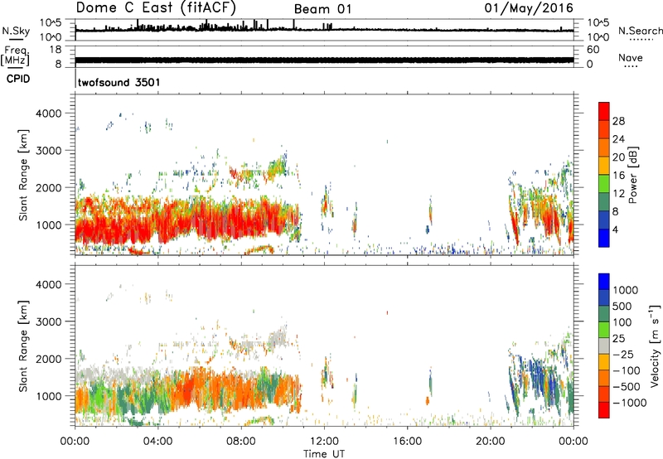Click the power colorbar blue bottom segment
Viewport: 663px width, 459px height.
pos(604,239)
